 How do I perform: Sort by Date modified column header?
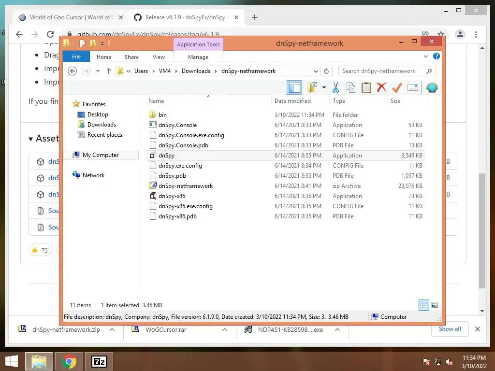point(300,100)
